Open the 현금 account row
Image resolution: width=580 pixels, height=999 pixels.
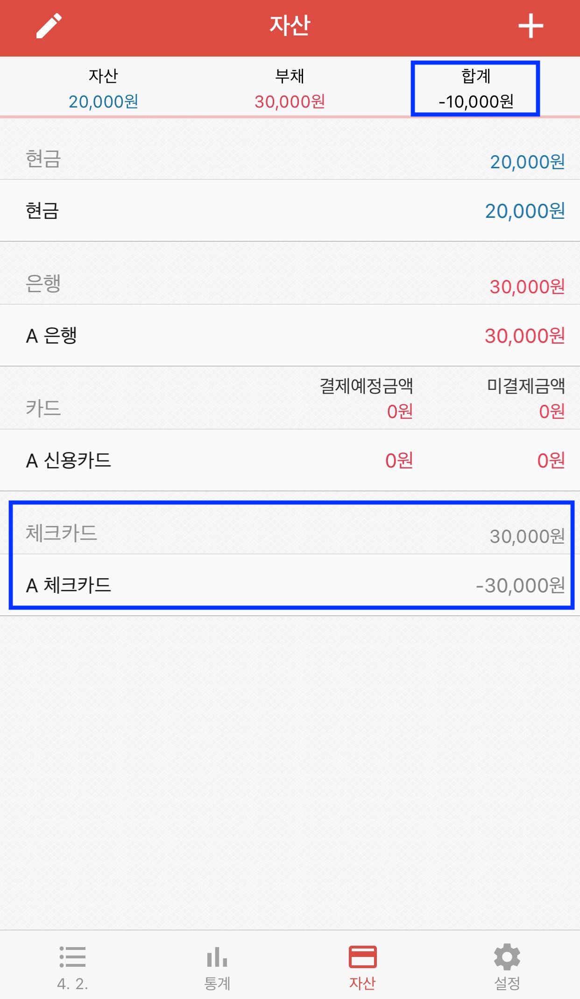(290, 211)
